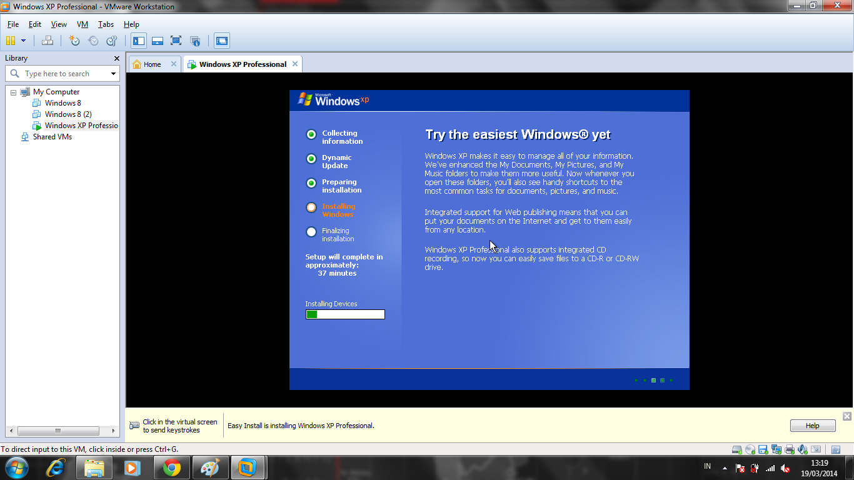Click the library scrollbar right arrow
Image resolution: width=854 pixels, height=480 pixels.
(x=113, y=431)
